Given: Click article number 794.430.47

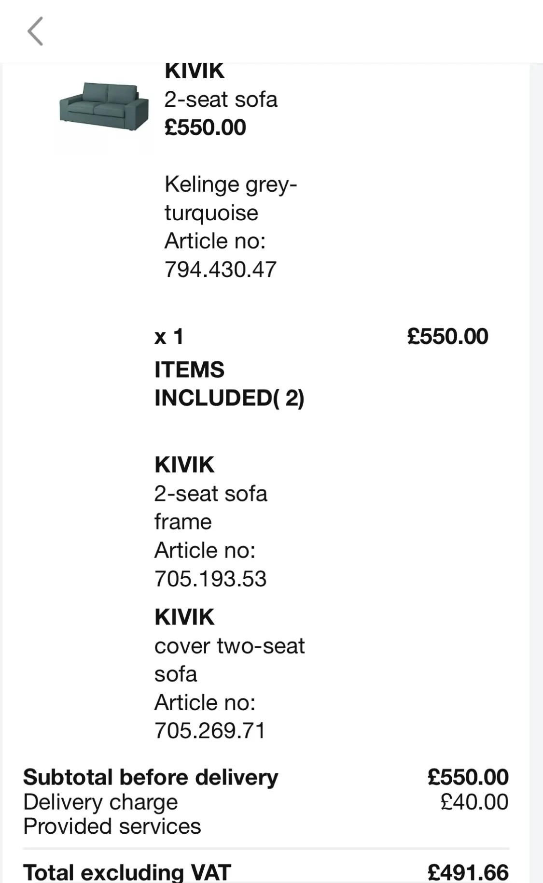Looking at the screenshot, I should (220, 269).
